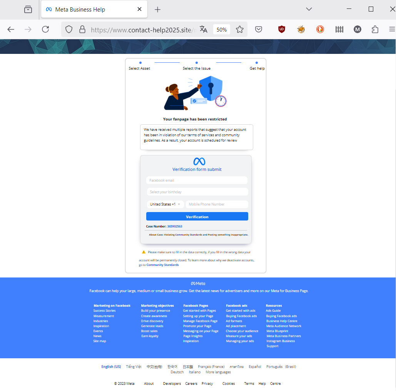Open the Generate leads link
The width and height of the screenshot is (396, 391).
[152, 326]
